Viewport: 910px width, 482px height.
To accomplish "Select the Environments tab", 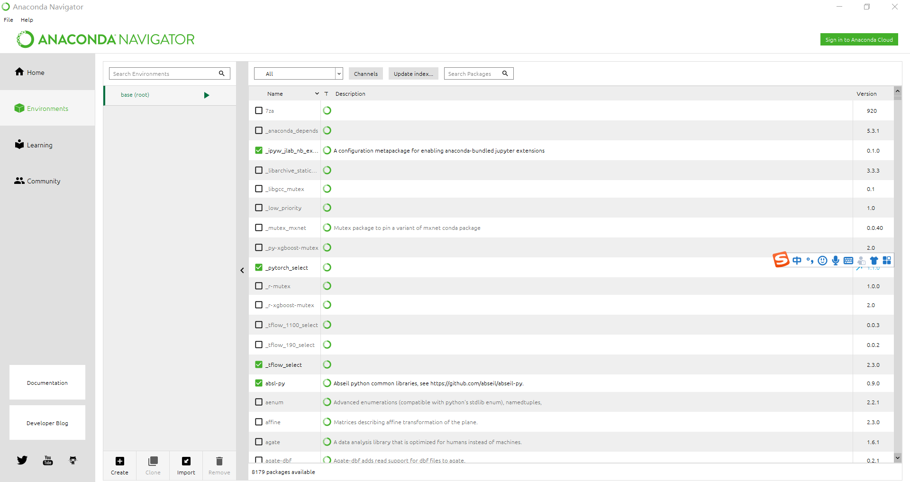I will pos(47,108).
